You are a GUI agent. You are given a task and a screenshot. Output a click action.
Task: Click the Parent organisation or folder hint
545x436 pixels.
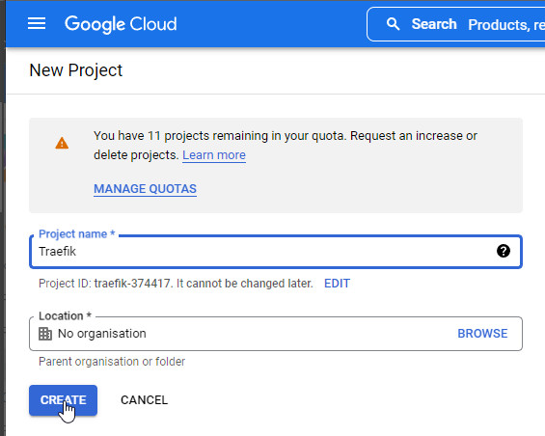pos(112,362)
